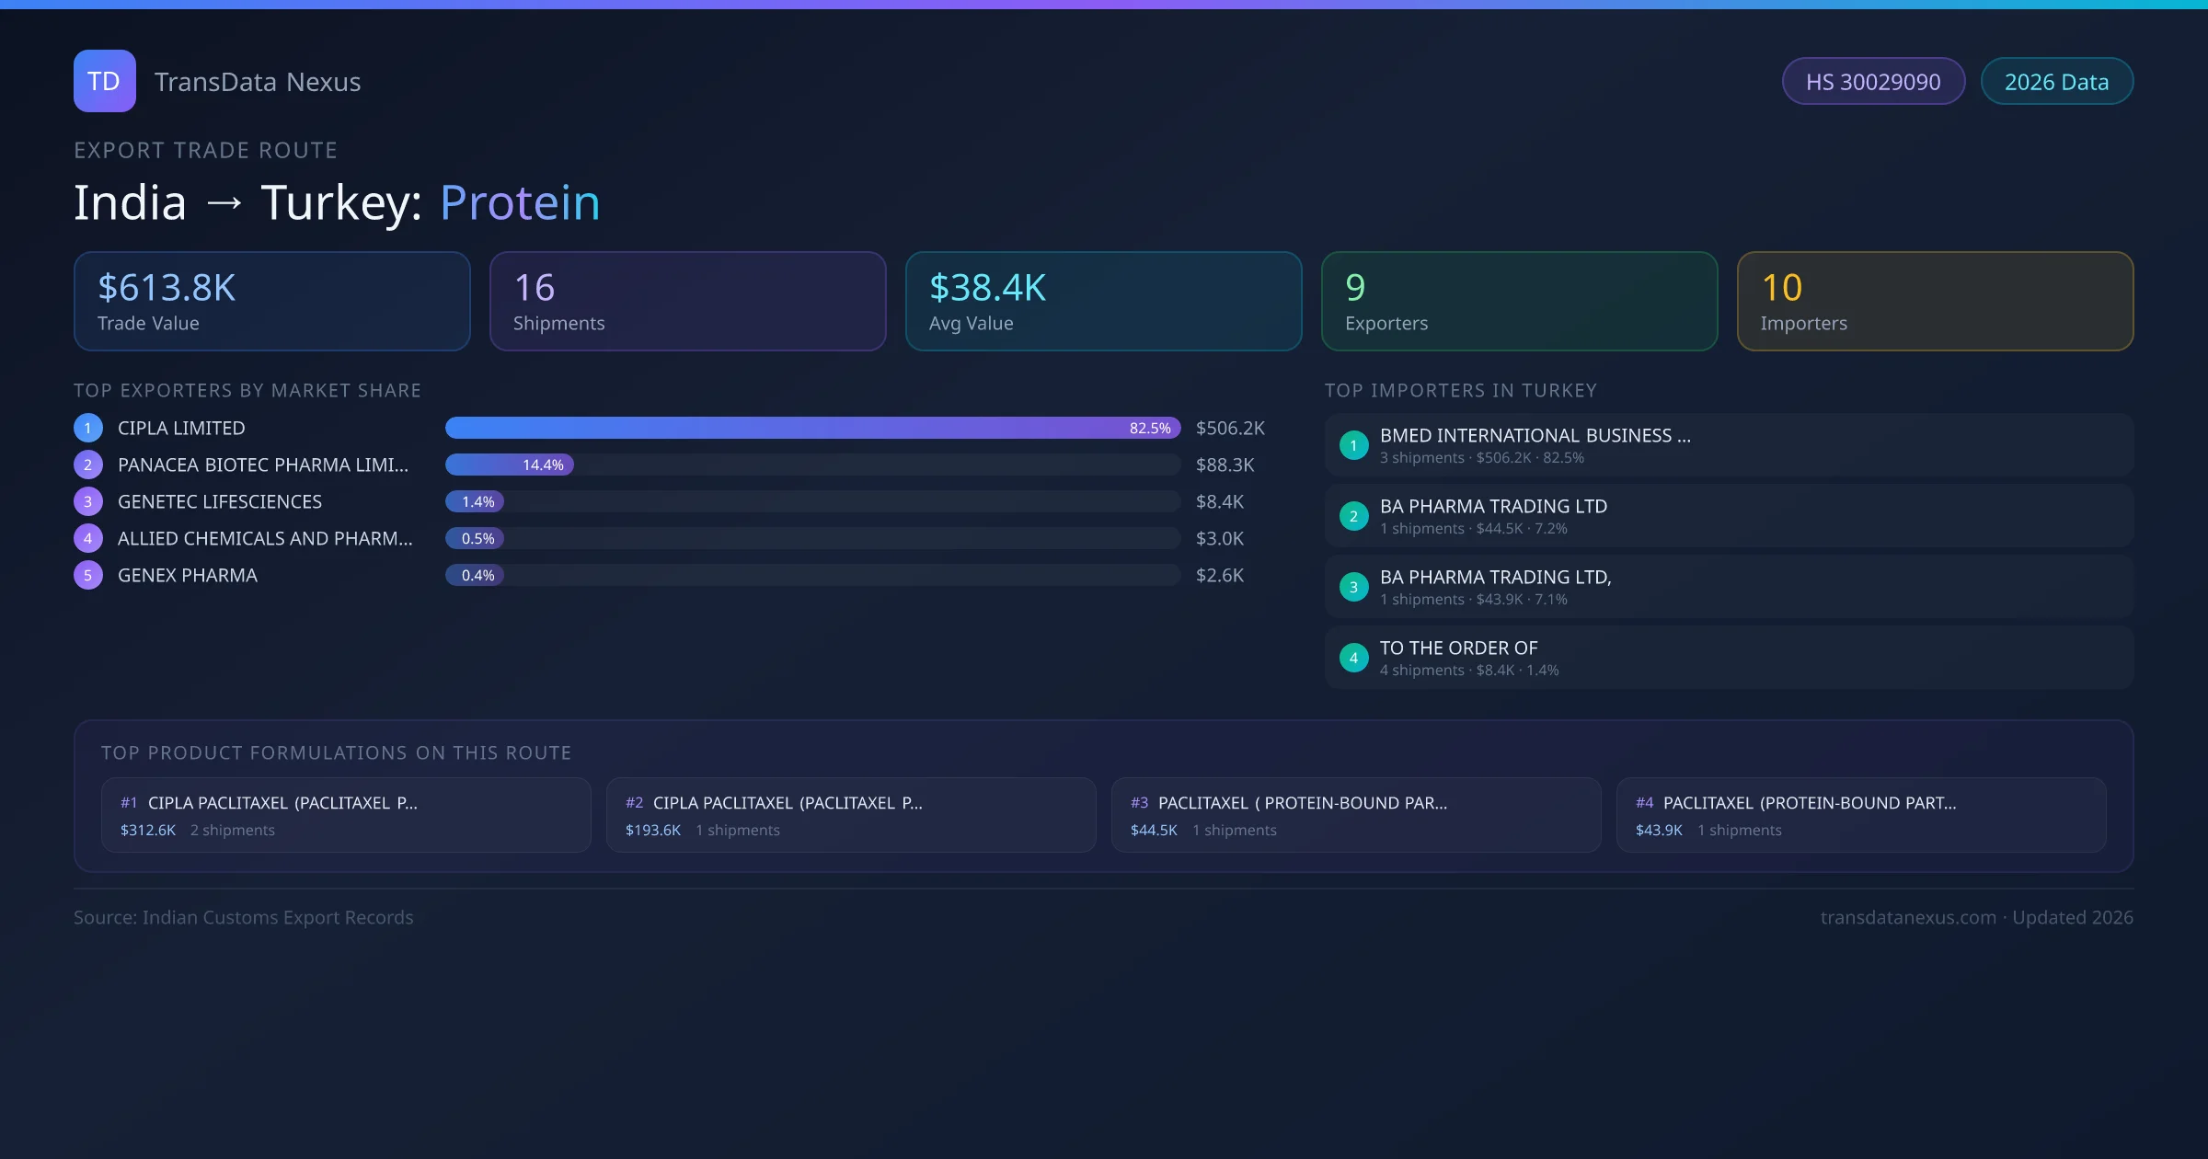Select the HS 30029090 tag
2208x1159 pixels.
click(x=1872, y=82)
